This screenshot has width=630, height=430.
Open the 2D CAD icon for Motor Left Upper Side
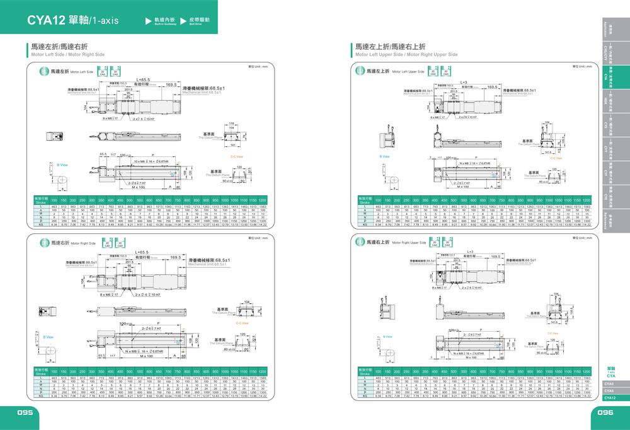433,72
